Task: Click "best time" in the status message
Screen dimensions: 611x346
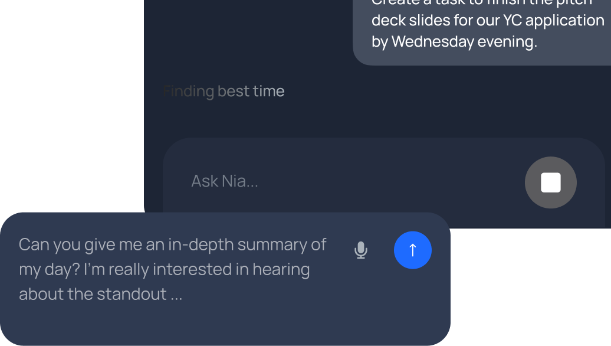Action: coord(251,92)
